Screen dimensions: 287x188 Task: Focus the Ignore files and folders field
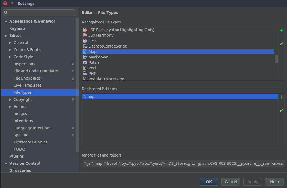183,163
